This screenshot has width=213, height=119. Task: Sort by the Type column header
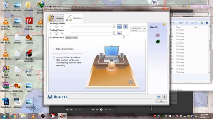point(178,27)
